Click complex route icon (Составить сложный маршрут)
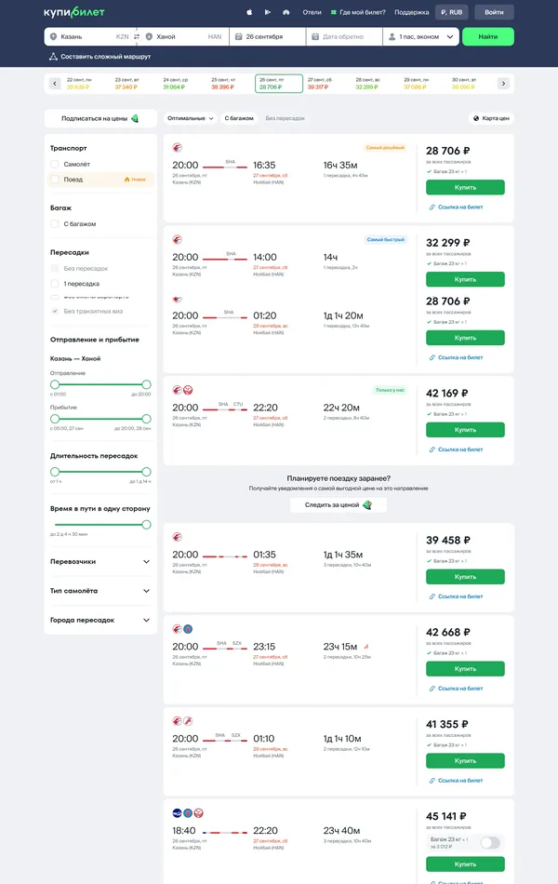 point(53,57)
